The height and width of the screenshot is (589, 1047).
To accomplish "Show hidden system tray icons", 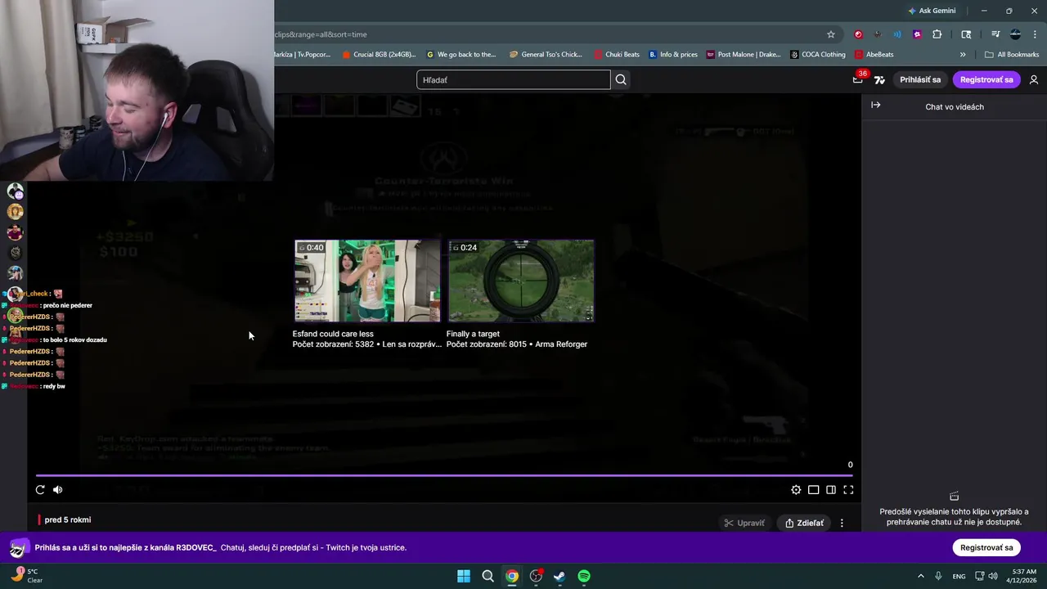I will click(x=920, y=576).
